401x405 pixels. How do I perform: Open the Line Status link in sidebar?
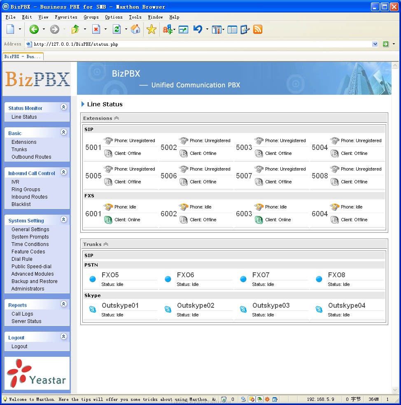click(x=24, y=117)
